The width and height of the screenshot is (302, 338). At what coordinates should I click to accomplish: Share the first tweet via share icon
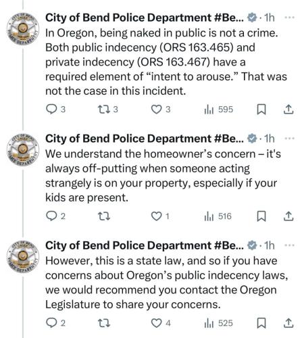(288, 110)
